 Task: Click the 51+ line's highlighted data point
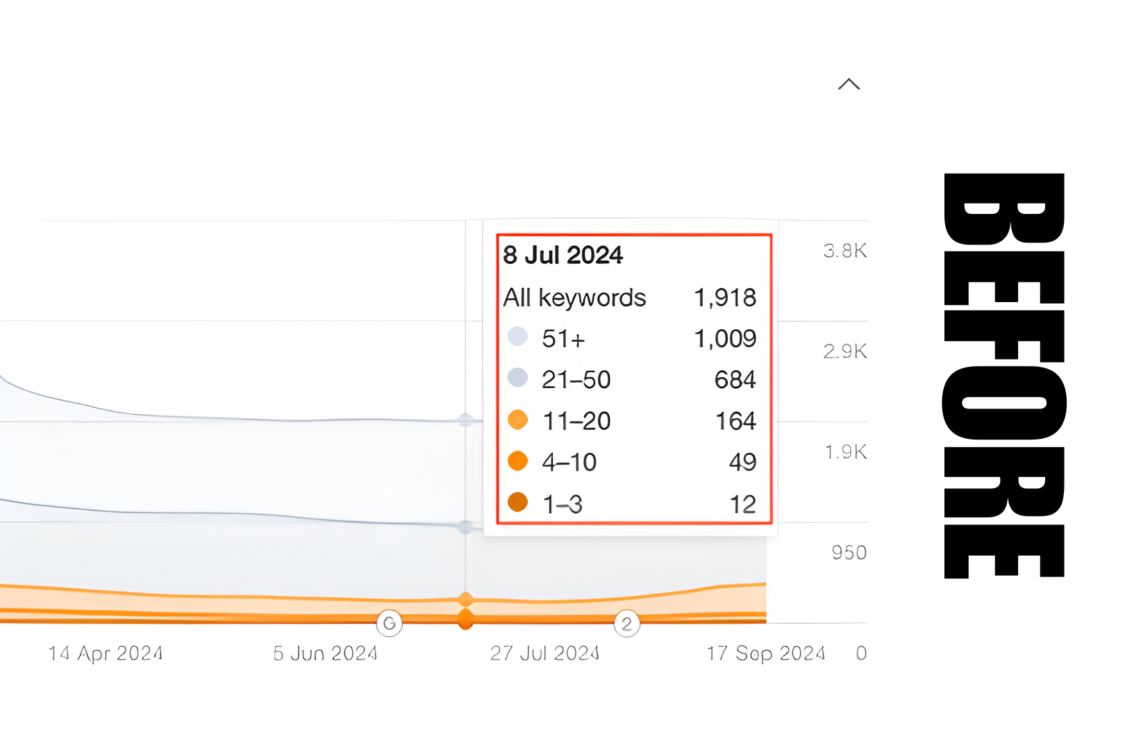tap(466, 420)
